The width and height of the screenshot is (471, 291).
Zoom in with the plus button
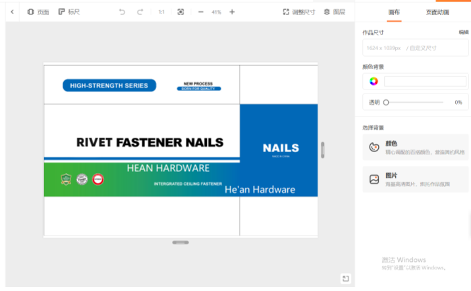(x=232, y=12)
